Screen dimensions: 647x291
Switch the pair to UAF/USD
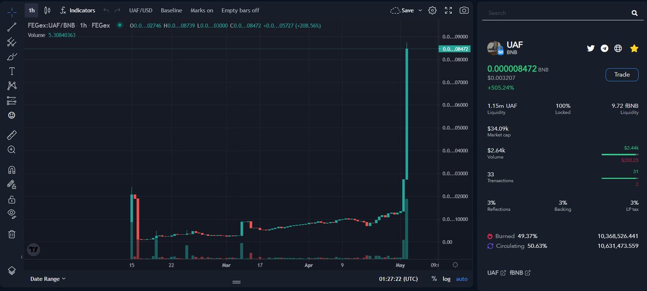tap(141, 10)
